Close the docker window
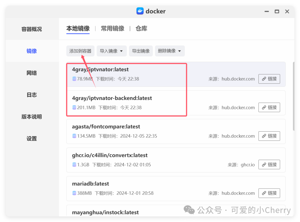This screenshot has height=222, width=300. pyautogui.click(x=287, y=11)
